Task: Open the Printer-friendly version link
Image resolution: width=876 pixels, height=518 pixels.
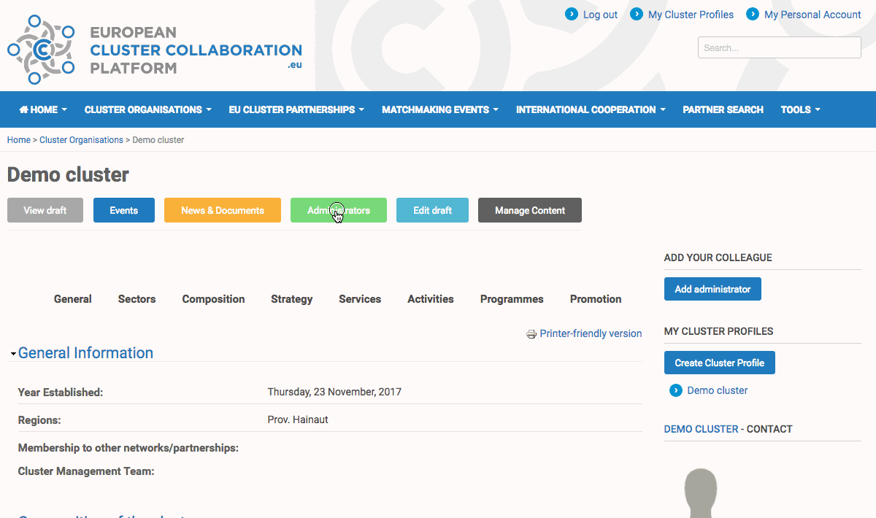Action: [x=591, y=333]
